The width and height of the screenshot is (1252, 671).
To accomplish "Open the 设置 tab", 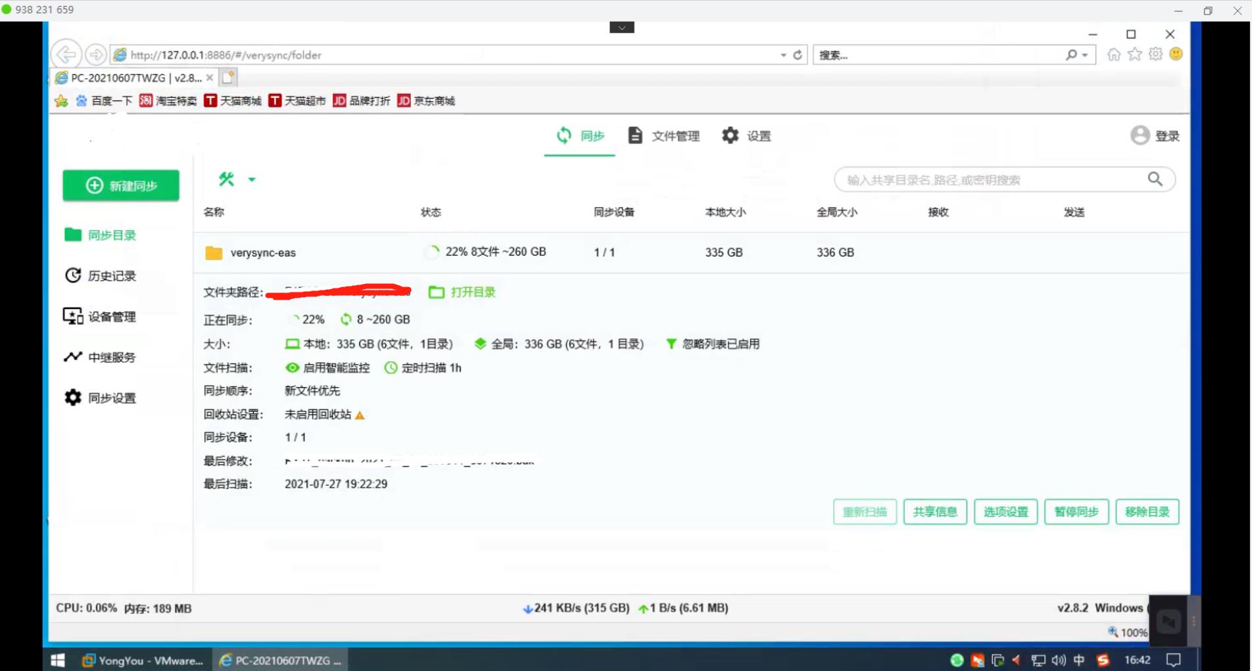I will point(746,135).
